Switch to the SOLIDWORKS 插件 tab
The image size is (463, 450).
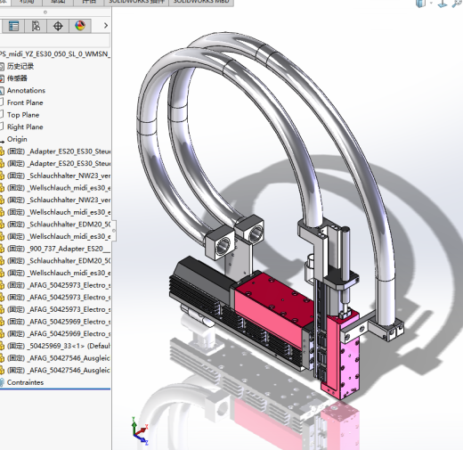pos(136,3)
